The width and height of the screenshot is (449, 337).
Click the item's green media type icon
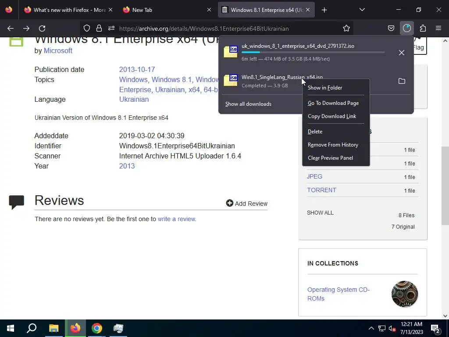[x=16, y=41]
